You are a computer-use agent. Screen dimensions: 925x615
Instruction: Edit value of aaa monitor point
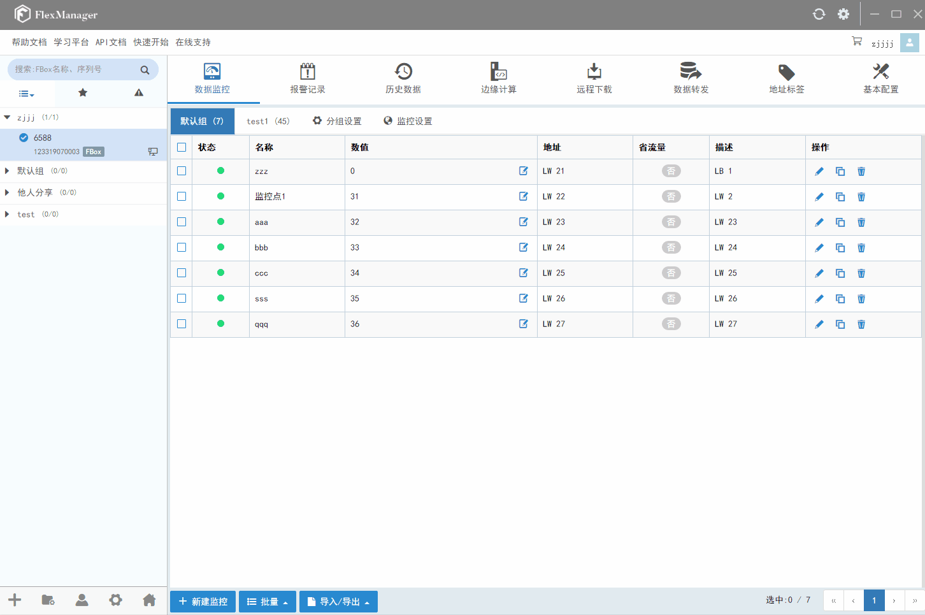523,222
